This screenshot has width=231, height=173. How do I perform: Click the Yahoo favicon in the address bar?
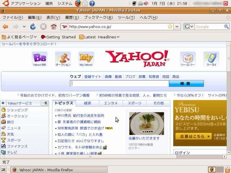pyautogui.click(x=64, y=27)
